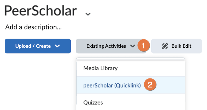
Task: Click the Bulk Edit button label
Action: pyautogui.click(x=181, y=46)
